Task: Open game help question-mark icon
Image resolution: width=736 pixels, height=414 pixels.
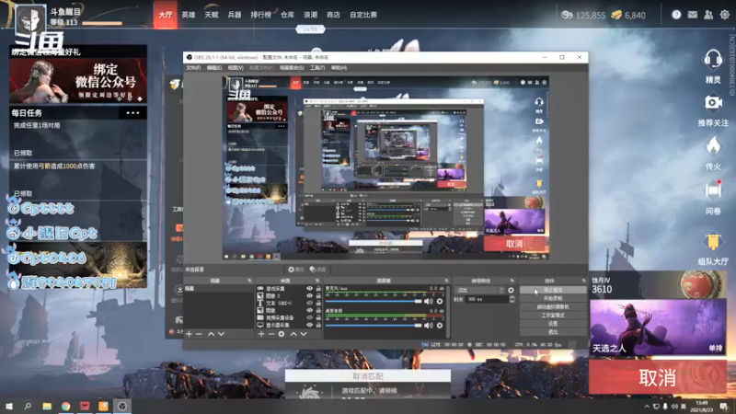Action: click(x=676, y=15)
